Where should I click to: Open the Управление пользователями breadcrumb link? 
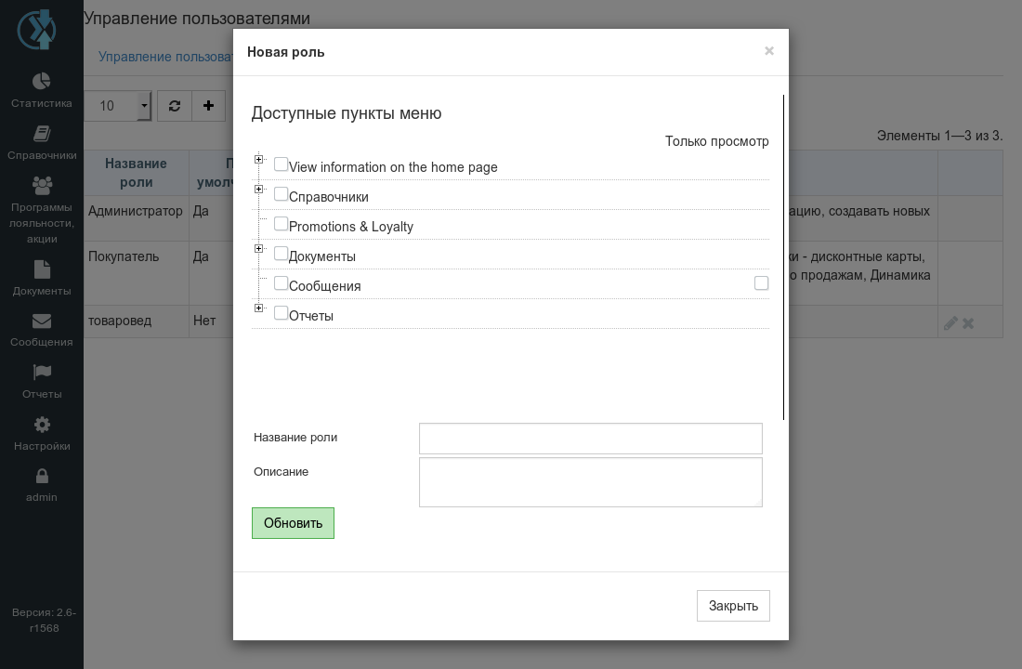pyautogui.click(x=165, y=57)
